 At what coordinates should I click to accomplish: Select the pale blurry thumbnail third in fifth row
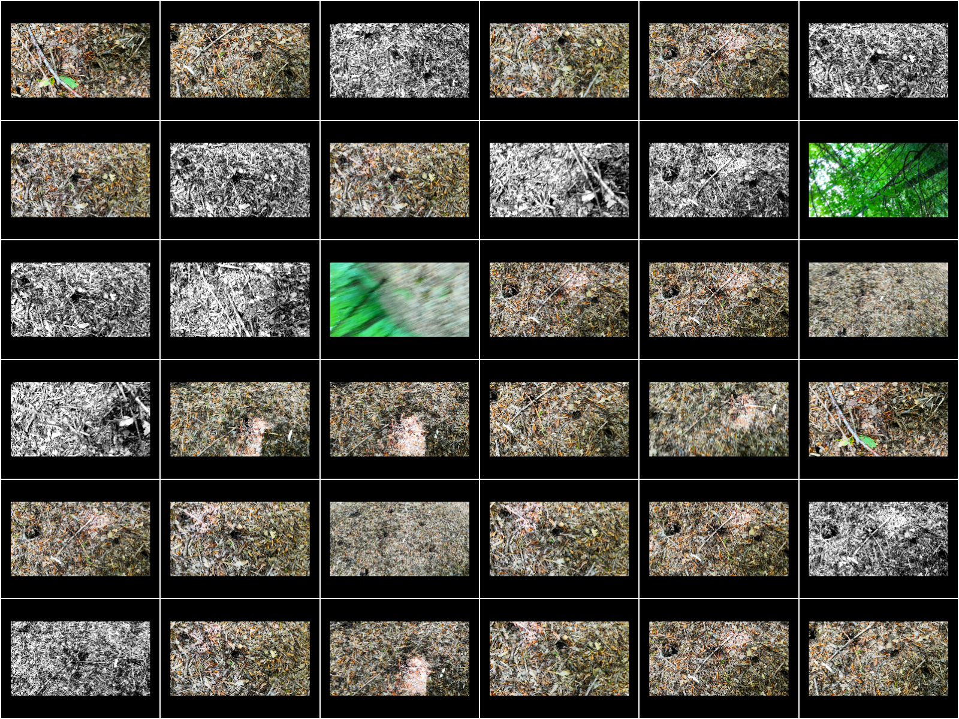click(x=399, y=539)
